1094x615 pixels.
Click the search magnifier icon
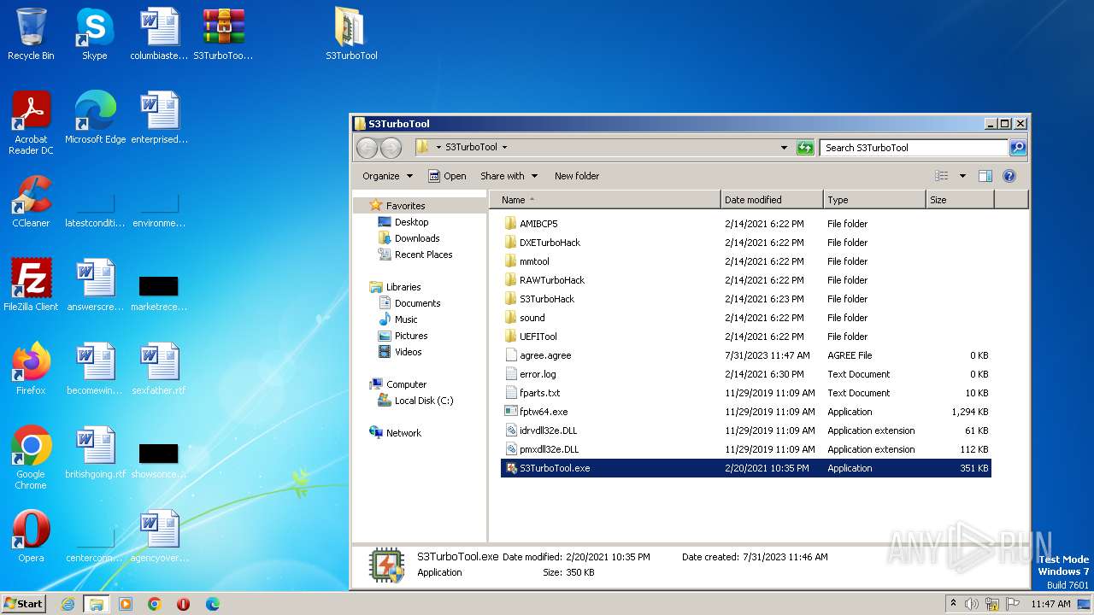tap(1018, 148)
